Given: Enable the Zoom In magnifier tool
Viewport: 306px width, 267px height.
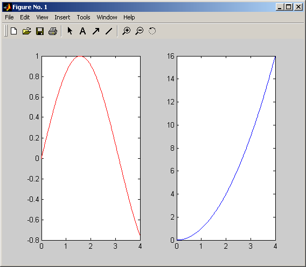Looking at the screenshot, I should (x=127, y=31).
